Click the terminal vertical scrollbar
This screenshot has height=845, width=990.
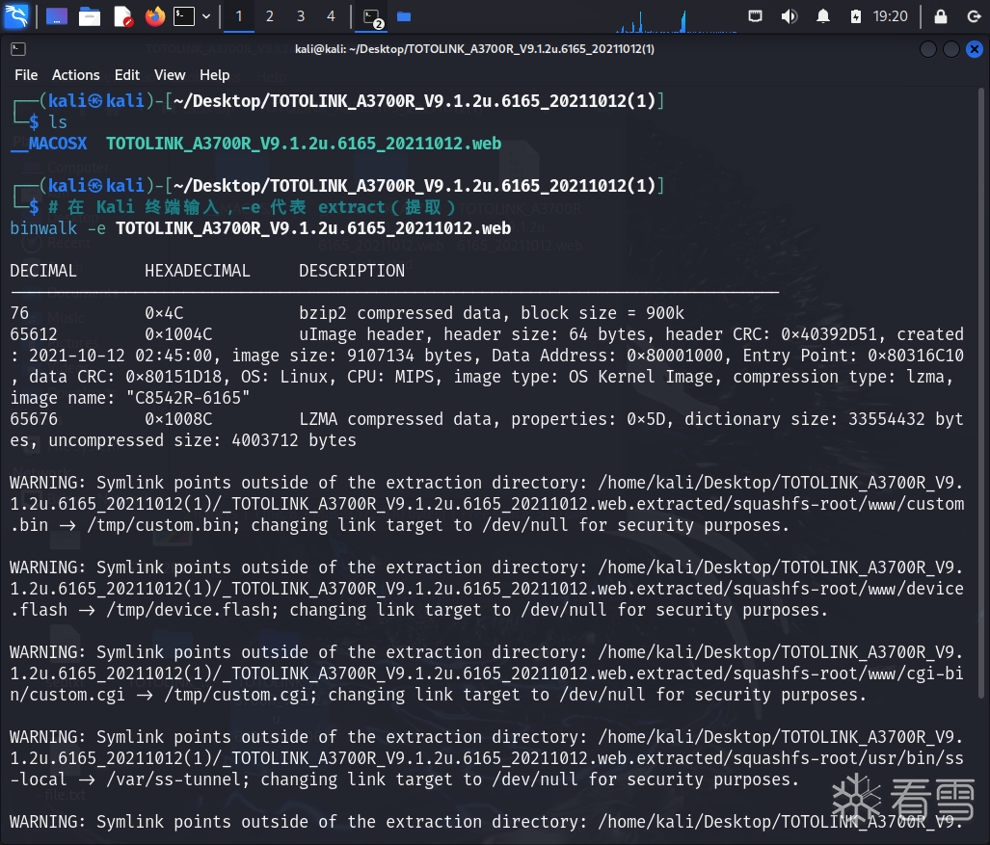(980, 391)
